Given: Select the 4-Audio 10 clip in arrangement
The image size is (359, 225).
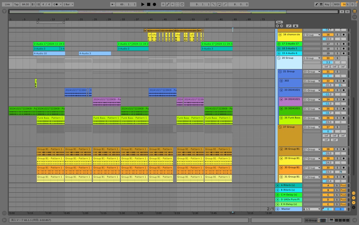Looking at the screenshot, I should [x=49, y=53].
